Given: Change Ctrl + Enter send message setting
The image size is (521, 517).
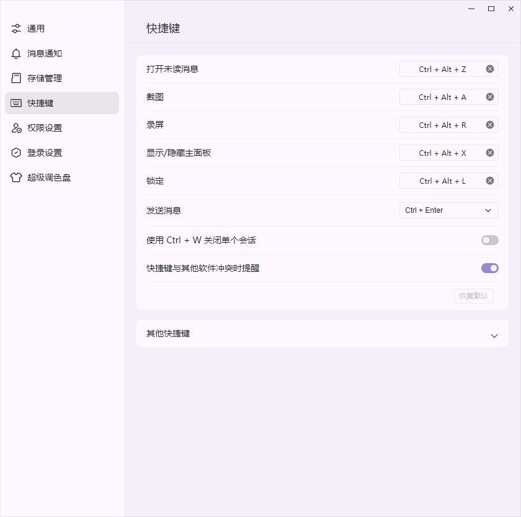Looking at the screenshot, I should pos(448,210).
